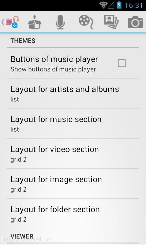This screenshot has height=245, width=146.
Task: Tap the Wi-Fi status icon
Action: coord(103,5)
